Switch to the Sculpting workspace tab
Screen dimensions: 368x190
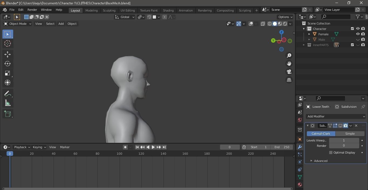[x=109, y=10]
